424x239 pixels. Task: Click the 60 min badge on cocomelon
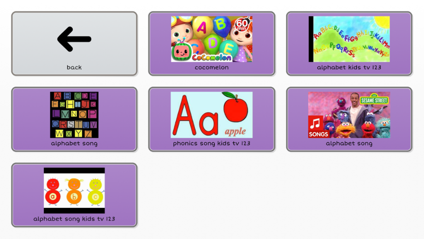coord(242,24)
